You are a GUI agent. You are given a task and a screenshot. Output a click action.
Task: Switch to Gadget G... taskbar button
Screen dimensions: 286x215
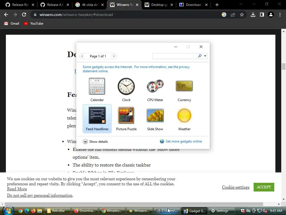click(194, 211)
